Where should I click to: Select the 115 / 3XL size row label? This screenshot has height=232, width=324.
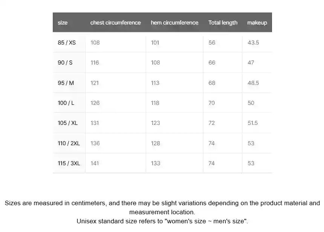pos(69,163)
